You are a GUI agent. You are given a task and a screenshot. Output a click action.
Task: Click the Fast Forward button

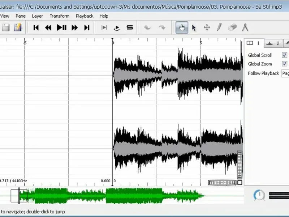pos(75,28)
